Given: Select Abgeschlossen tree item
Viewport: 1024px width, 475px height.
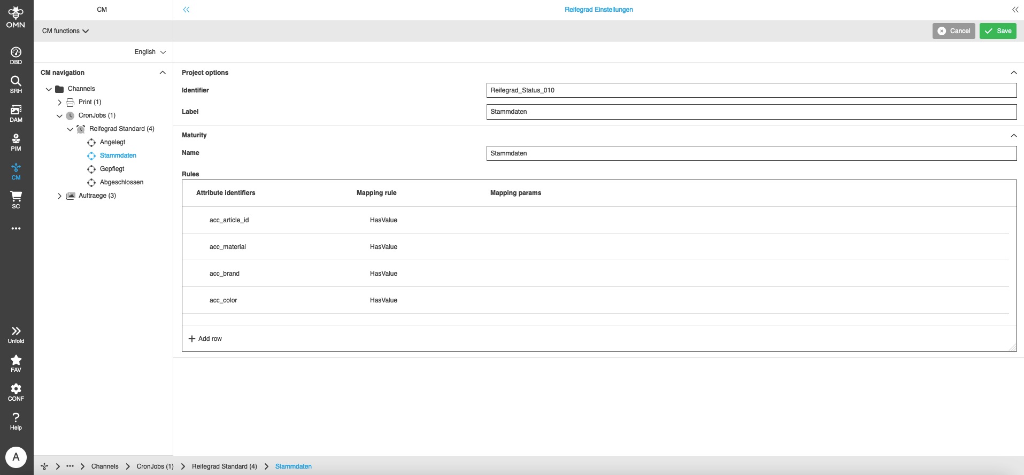Looking at the screenshot, I should click(122, 182).
